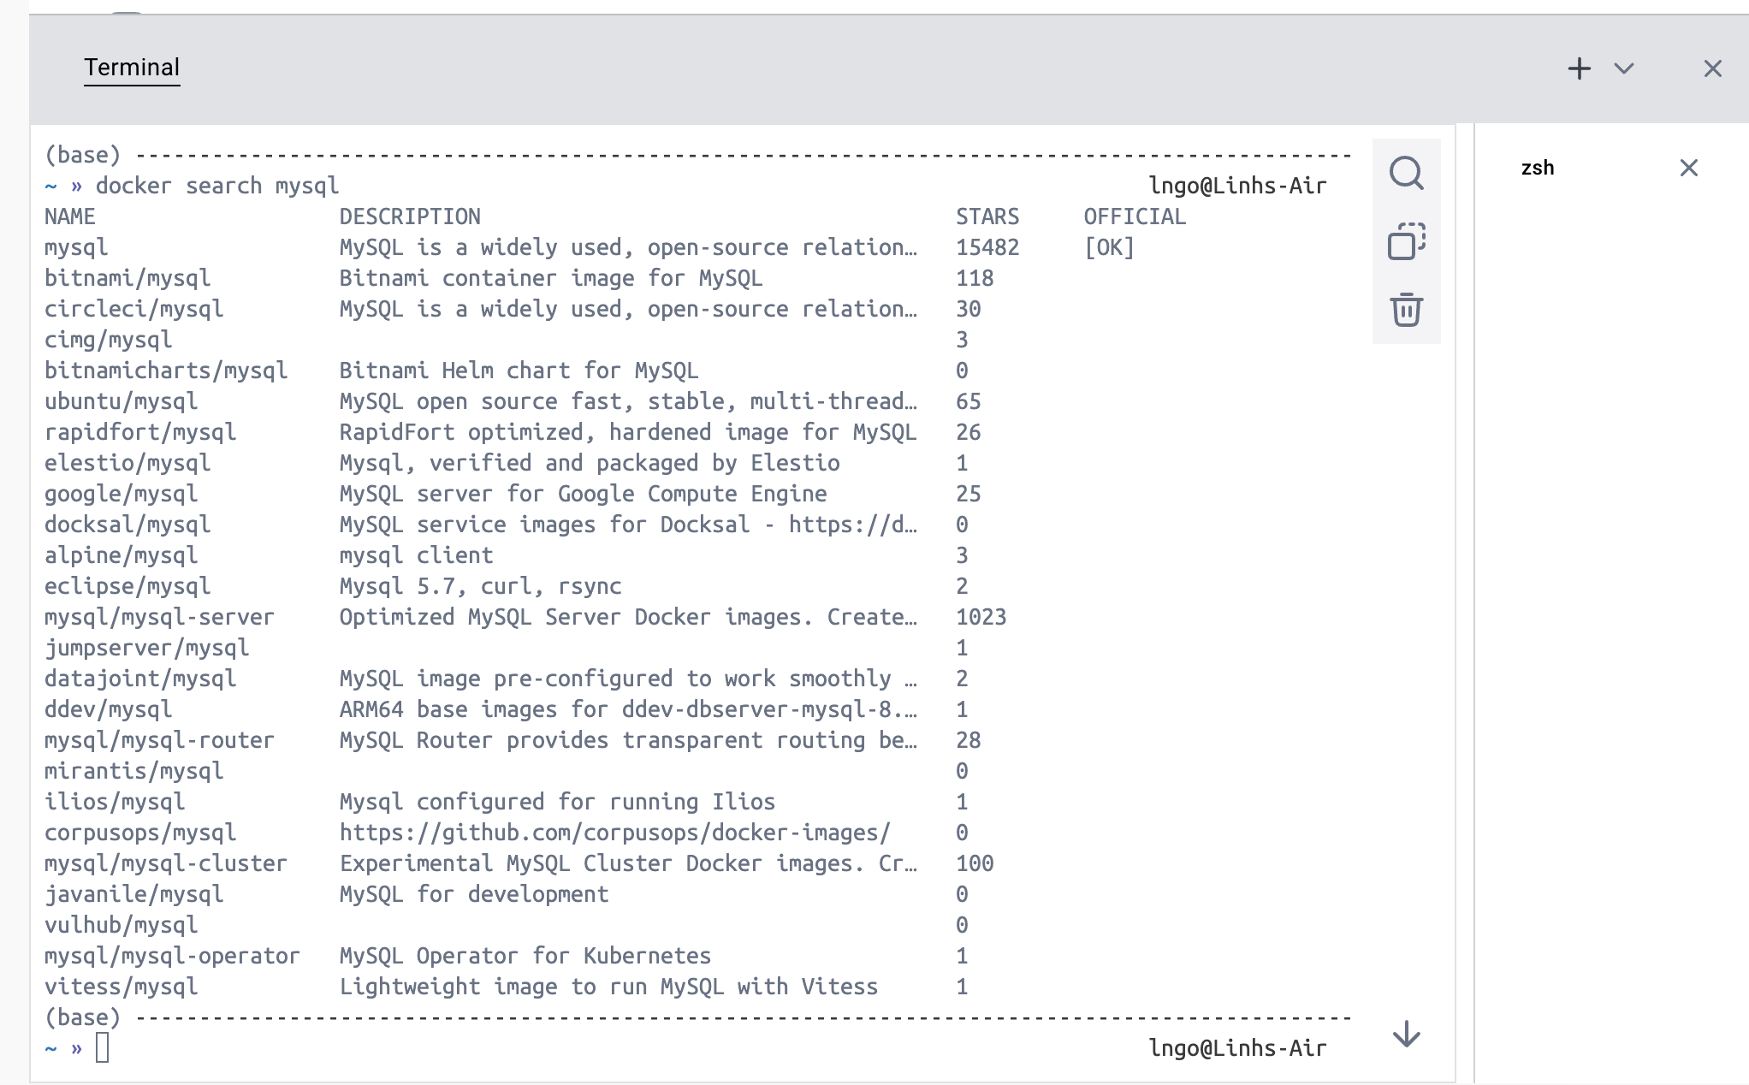Click the 15482 stars count

pos(987,247)
